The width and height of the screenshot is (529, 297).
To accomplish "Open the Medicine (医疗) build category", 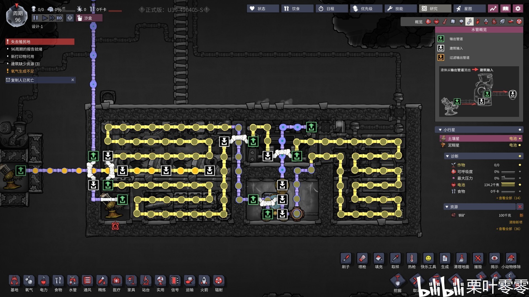I will 117,283.
